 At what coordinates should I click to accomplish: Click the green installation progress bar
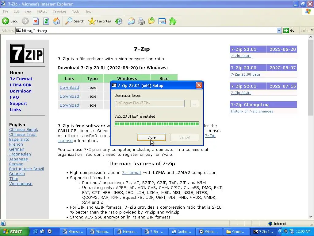(x=157, y=124)
